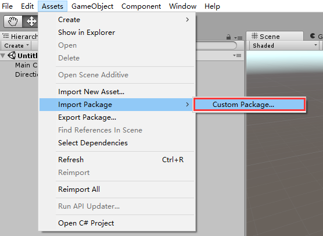Click the Unity scene icon in Hierarchy

(12, 55)
